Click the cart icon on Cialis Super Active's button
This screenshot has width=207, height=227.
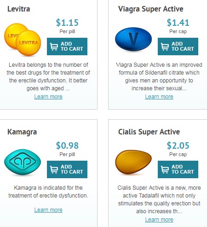165,169
